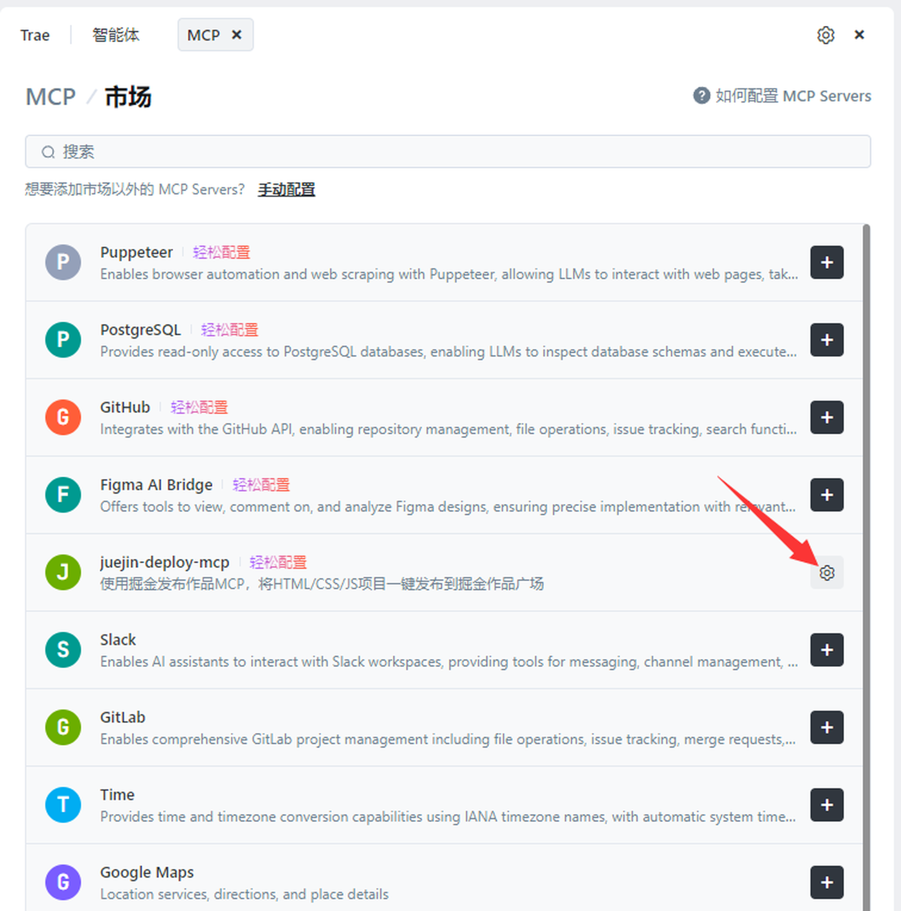Click the 手动配置 link
This screenshot has width=901, height=911.
click(286, 190)
